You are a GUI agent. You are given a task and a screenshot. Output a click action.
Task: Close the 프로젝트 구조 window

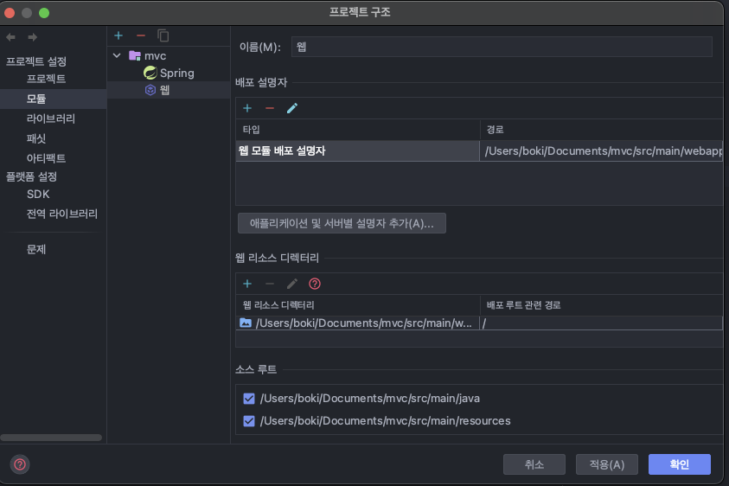point(10,13)
